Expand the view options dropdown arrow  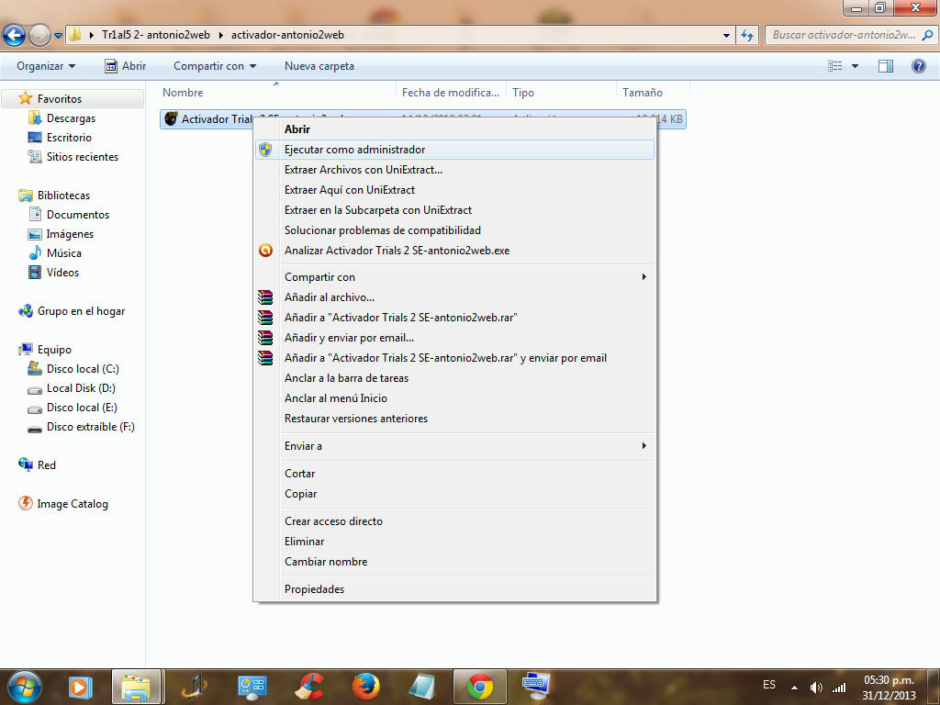(x=855, y=66)
